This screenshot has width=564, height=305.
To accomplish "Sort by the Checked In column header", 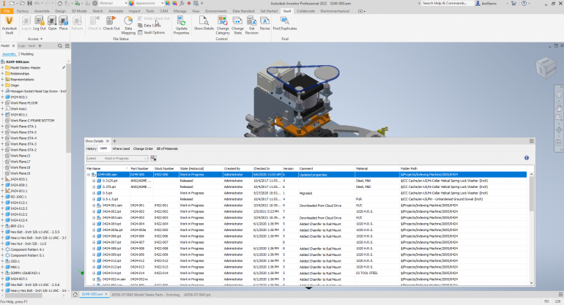I will 267,168.
